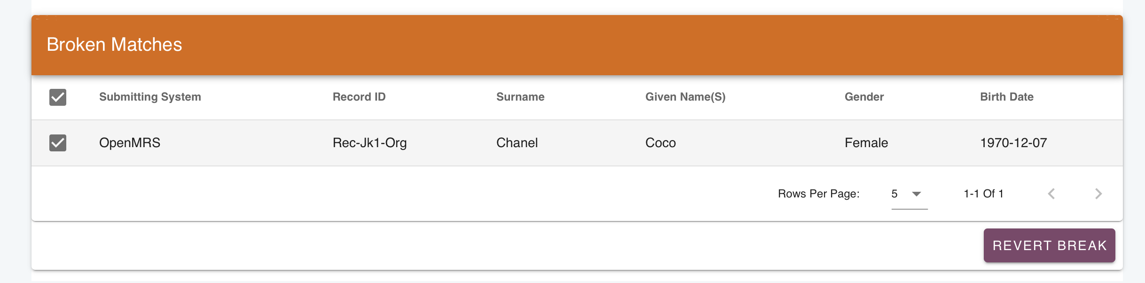This screenshot has width=1145, height=283.
Task: Click the Female gender cell
Action: [866, 143]
